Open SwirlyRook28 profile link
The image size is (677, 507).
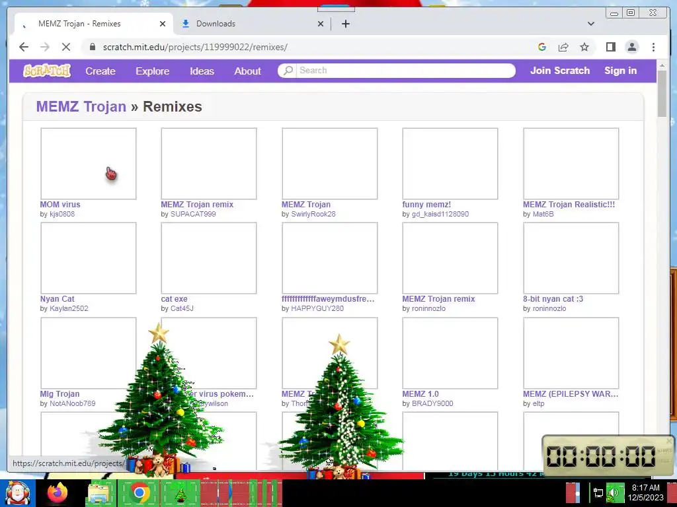tap(313, 214)
